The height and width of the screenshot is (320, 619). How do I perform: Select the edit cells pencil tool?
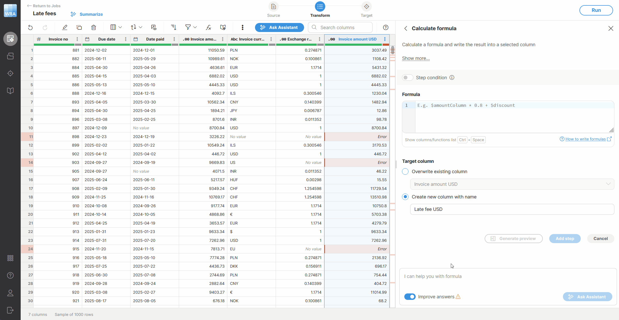65,27
